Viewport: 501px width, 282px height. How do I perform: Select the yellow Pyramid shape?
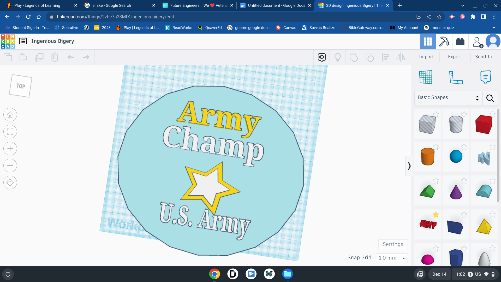coord(484,226)
